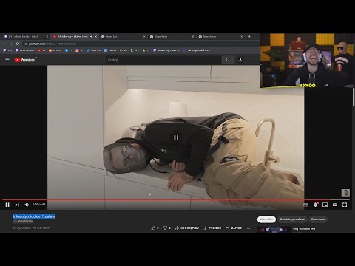355x266 pixels.
Task: Click the ZAPISZ save button
Action: click(x=234, y=228)
